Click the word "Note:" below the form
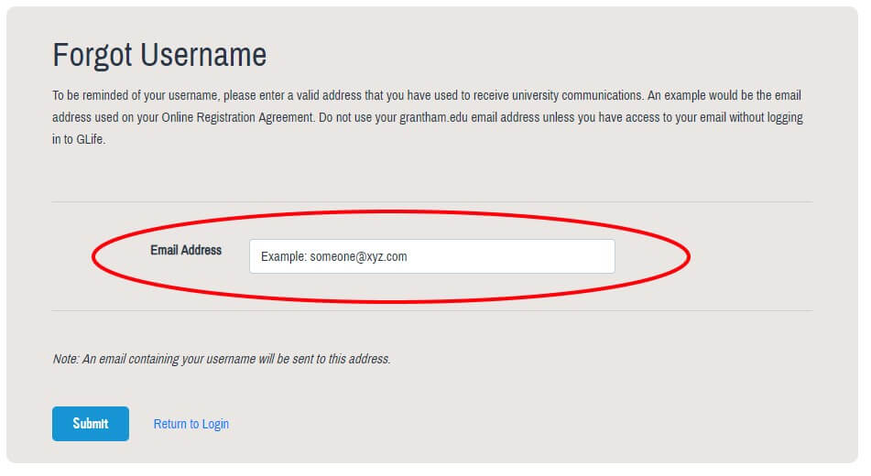Image resolution: width=871 pixels, height=476 pixels. coord(66,359)
